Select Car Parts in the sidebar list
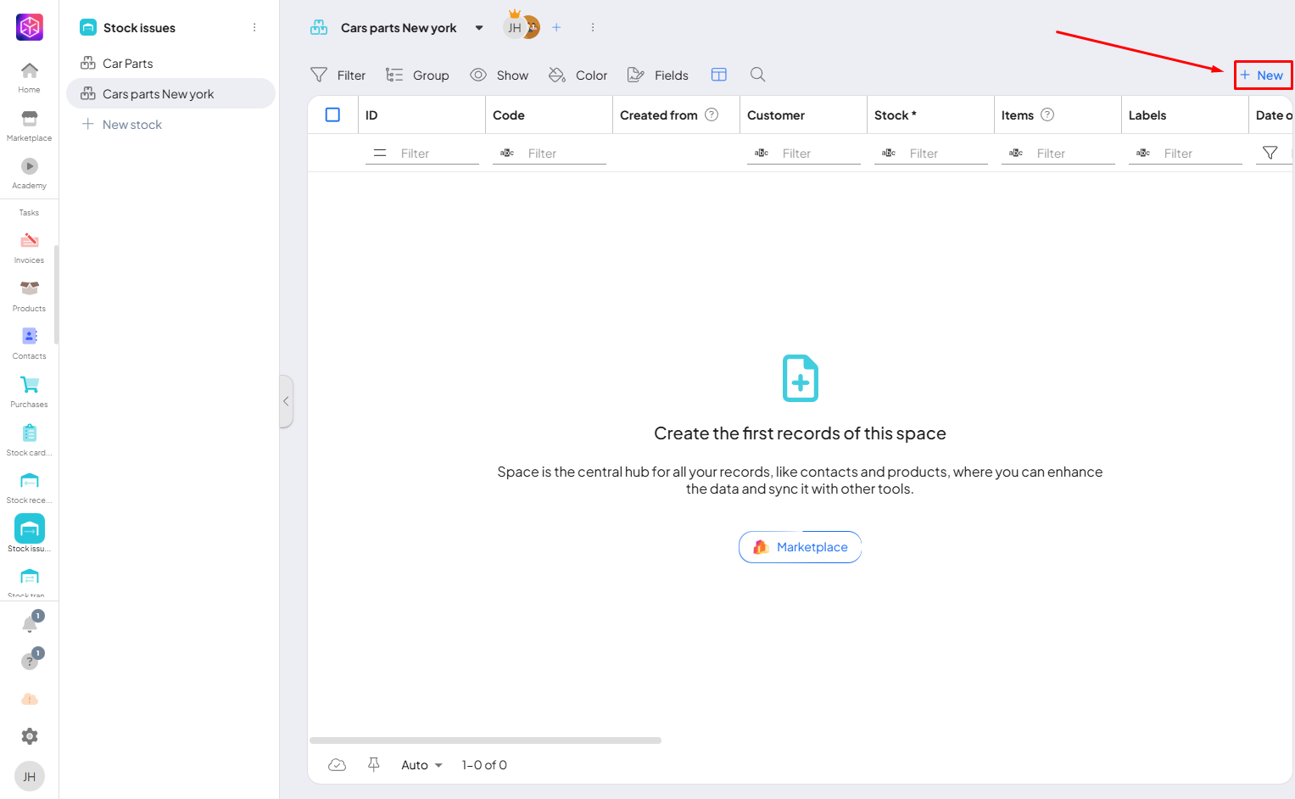This screenshot has width=1295, height=799. pyautogui.click(x=128, y=64)
